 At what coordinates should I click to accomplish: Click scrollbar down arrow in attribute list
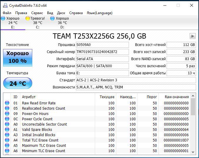tap(193, 152)
